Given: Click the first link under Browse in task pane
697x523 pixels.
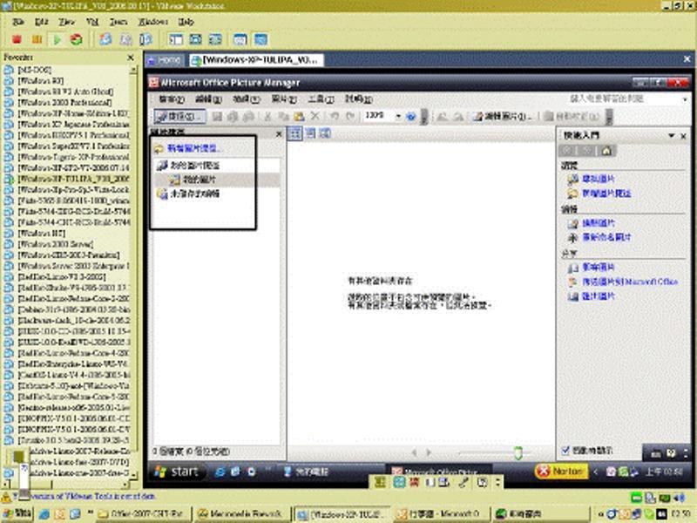Looking at the screenshot, I should pyautogui.click(x=599, y=179).
